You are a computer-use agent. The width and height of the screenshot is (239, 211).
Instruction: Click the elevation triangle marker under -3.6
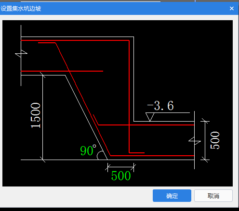pos(150,117)
